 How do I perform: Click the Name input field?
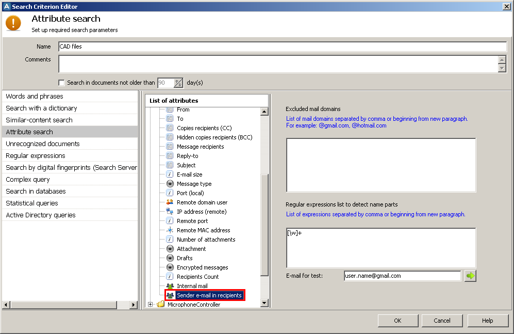click(x=283, y=46)
